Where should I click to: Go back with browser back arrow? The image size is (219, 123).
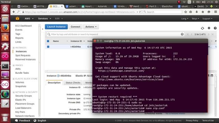(14, 12)
